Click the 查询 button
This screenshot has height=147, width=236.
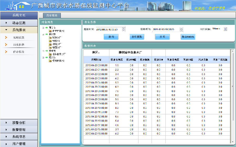(111, 37)
